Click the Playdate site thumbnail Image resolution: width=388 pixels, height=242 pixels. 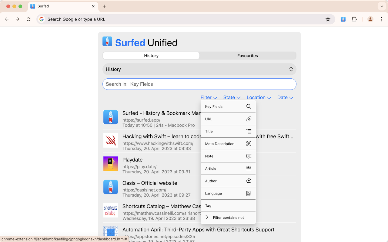pyautogui.click(x=111, y=164)
